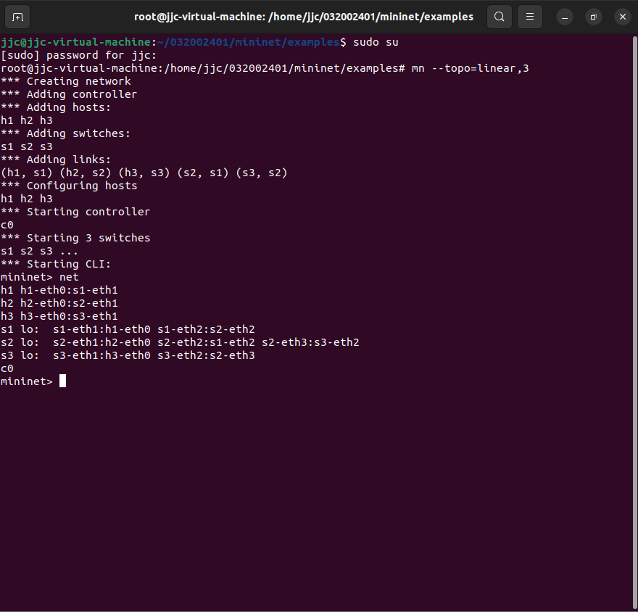
Task: Click 's2-eth3:s3-eth2' in the s2 row
Action: tap(310, 342)
